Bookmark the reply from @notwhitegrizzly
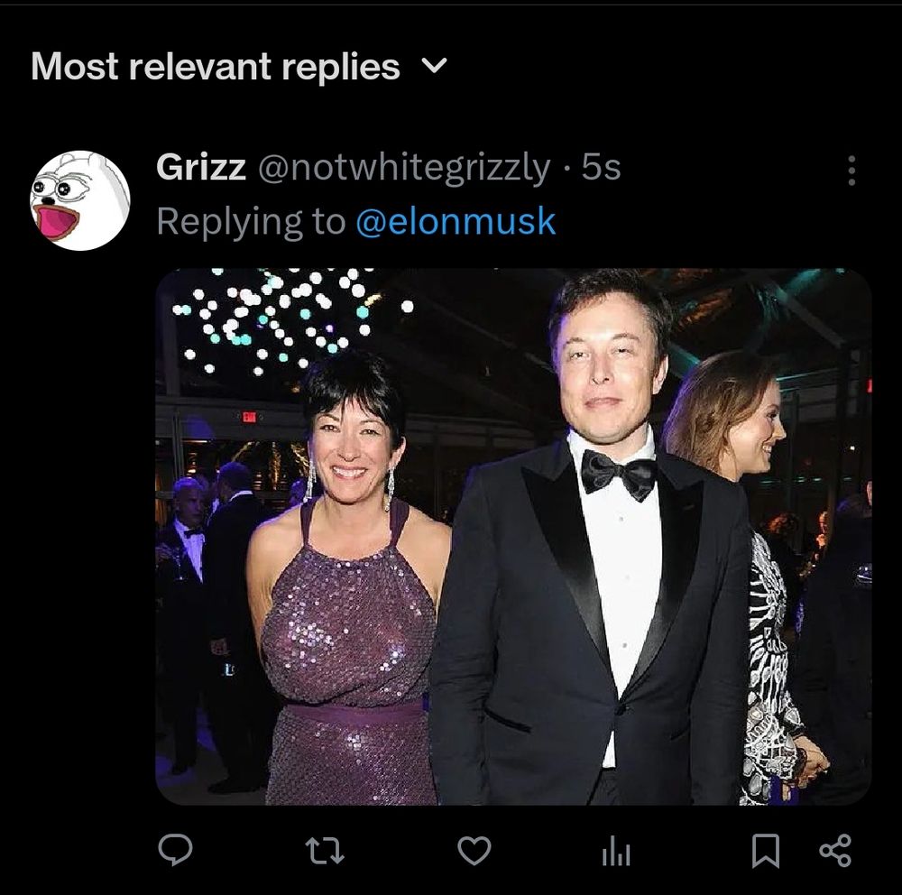 click(x=766, y=849)
